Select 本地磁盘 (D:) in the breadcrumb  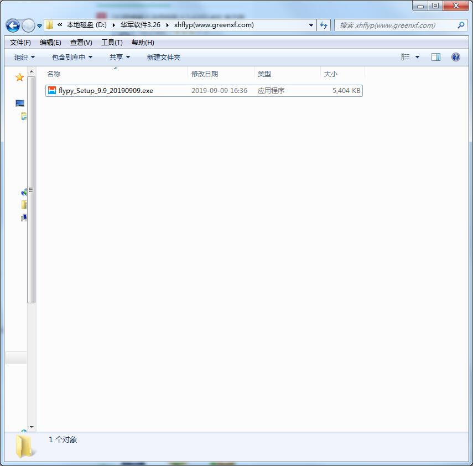(86, 25)
